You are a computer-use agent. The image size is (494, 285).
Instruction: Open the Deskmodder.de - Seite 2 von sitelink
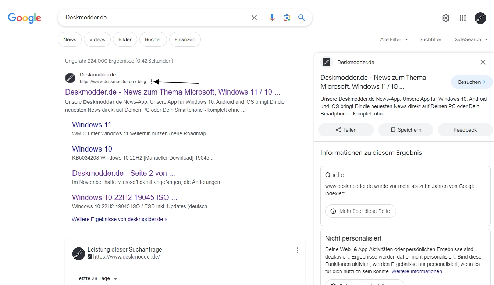(124, 173)
